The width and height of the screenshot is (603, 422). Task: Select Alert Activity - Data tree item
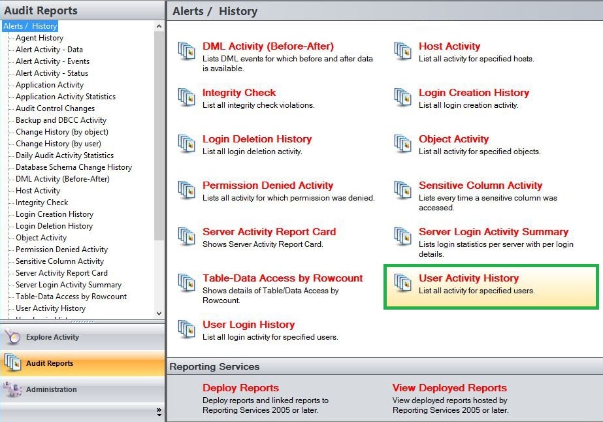[49, 50]
